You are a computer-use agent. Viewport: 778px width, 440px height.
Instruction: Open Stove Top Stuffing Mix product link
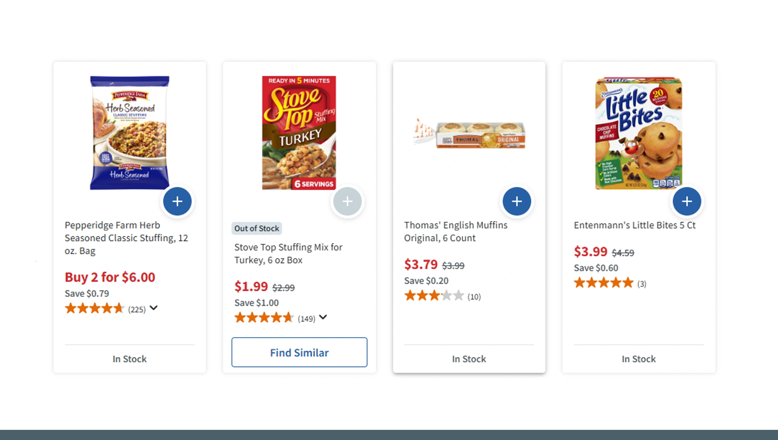(x=288, y=253)
